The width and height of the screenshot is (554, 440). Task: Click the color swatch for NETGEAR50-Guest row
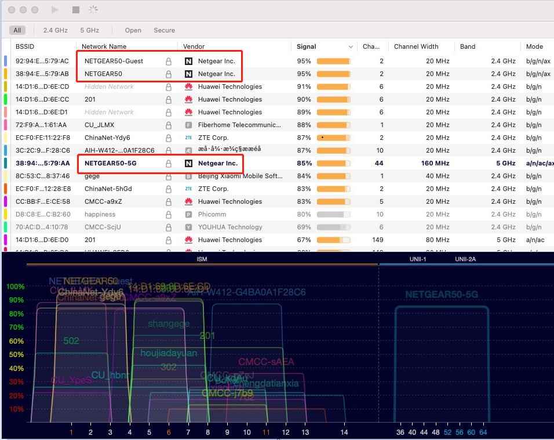click(x=5, y=61)
